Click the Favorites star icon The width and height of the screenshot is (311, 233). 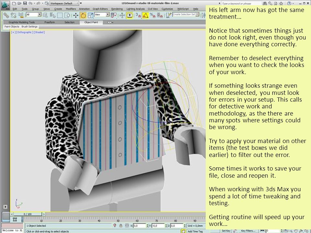[x=281, y=3]
